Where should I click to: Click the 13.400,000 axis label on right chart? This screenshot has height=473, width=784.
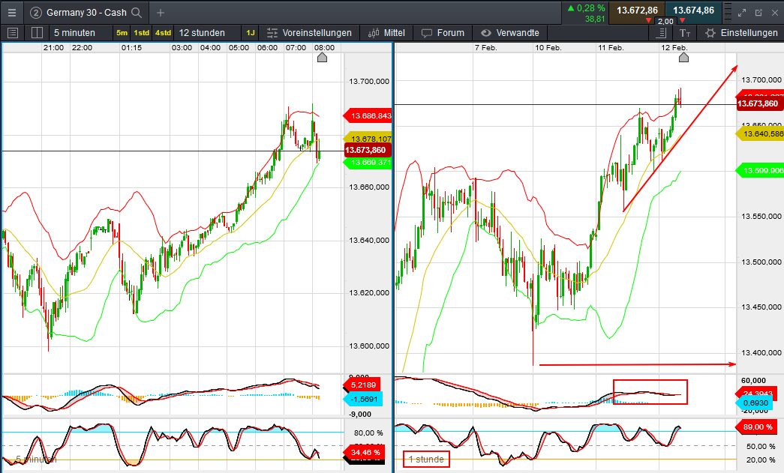[x=761, y=352]
